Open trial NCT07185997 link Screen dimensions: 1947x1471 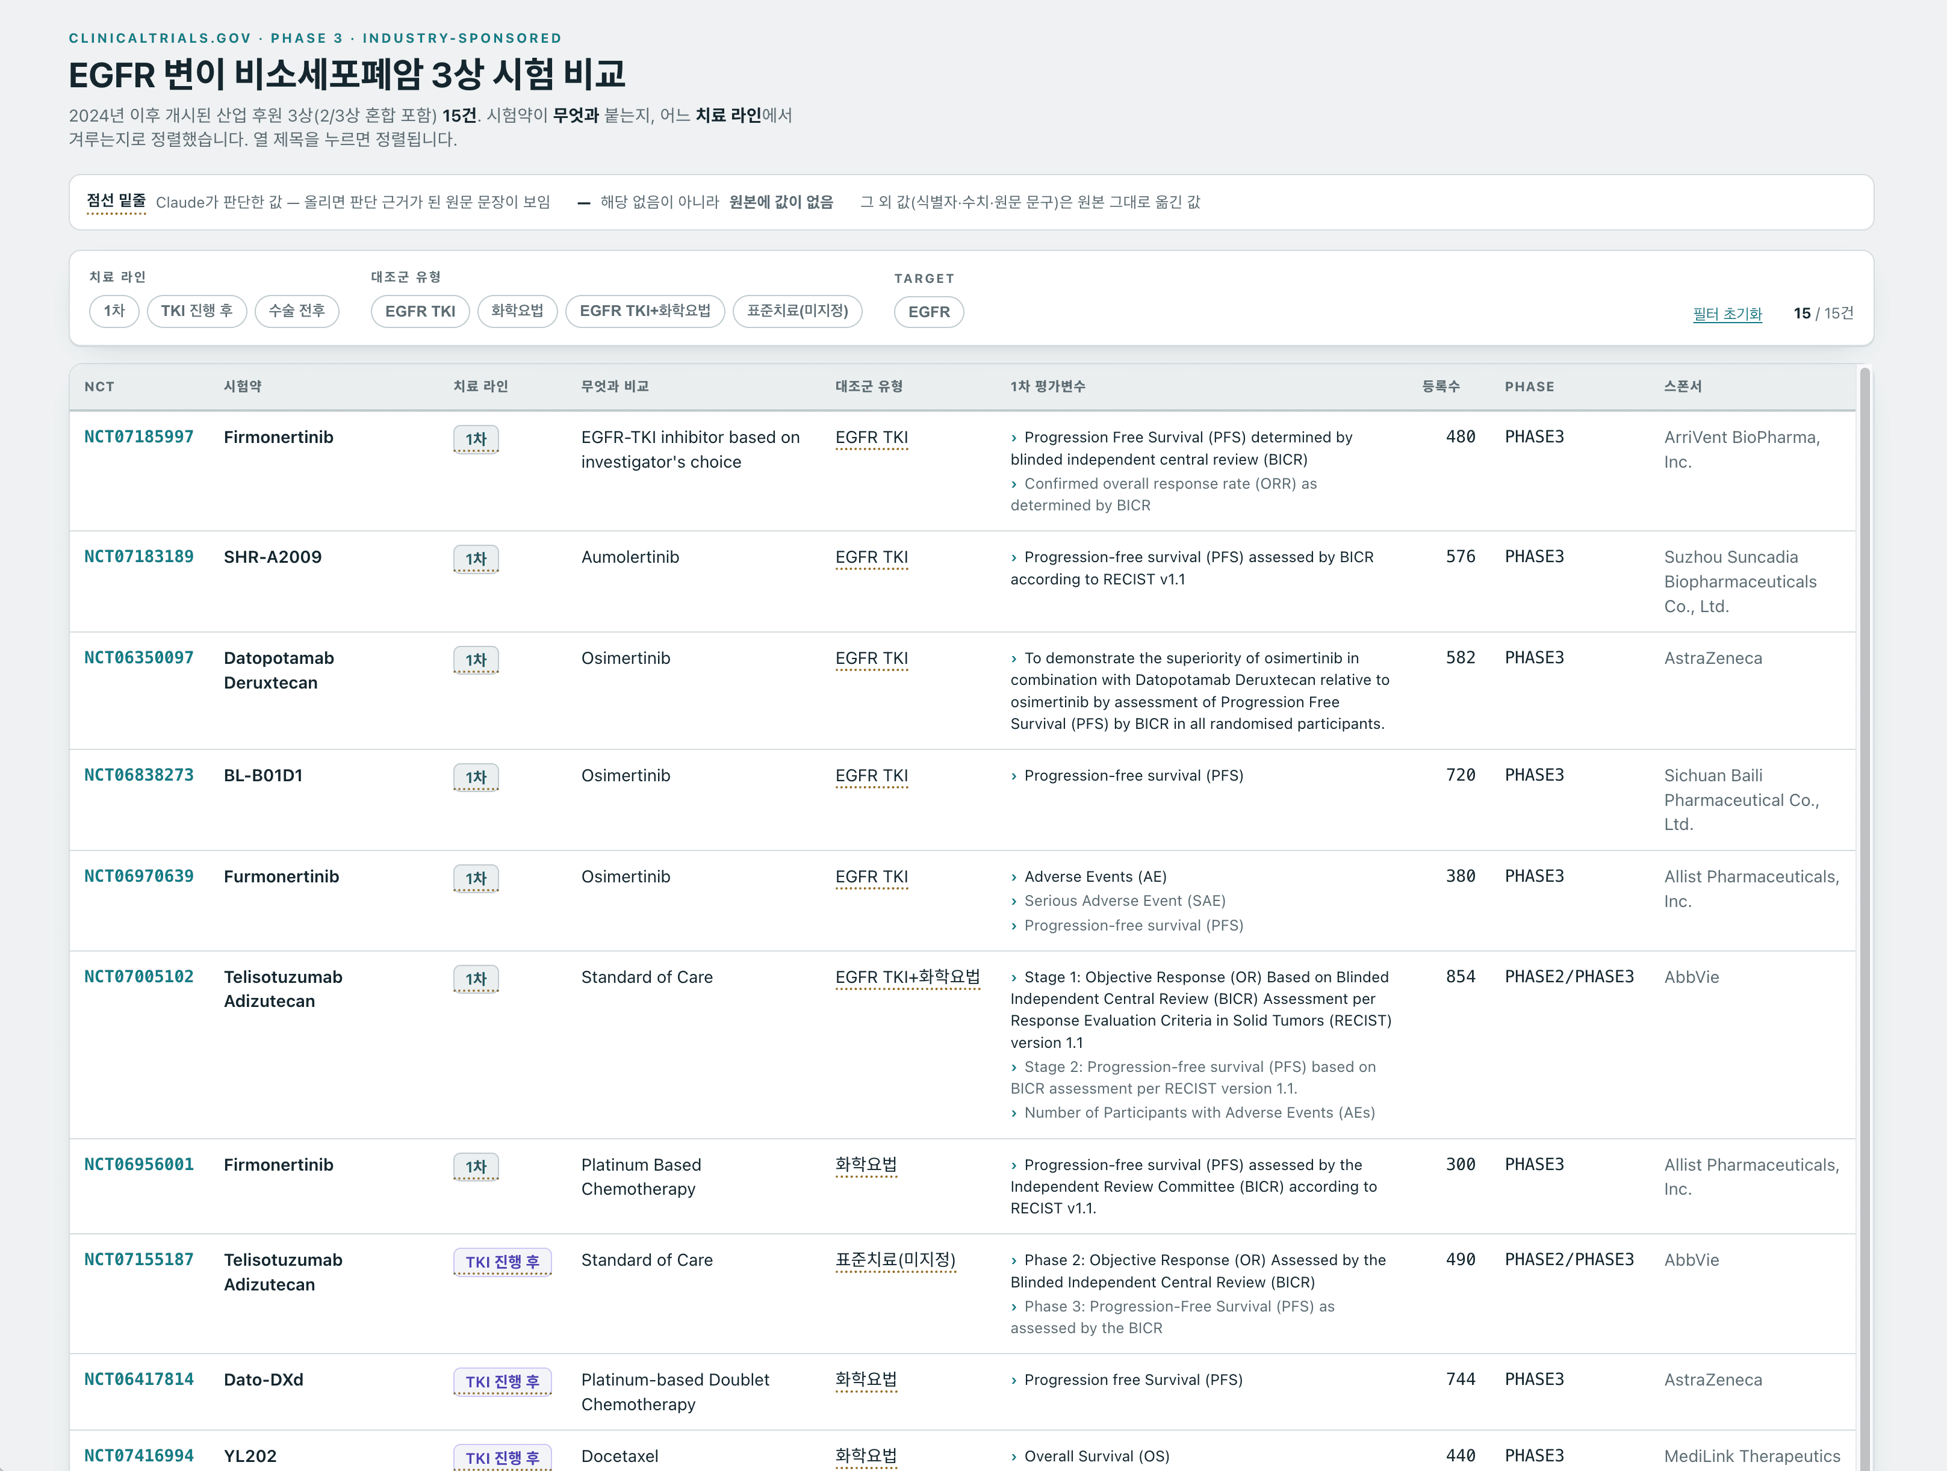point(139,437)
